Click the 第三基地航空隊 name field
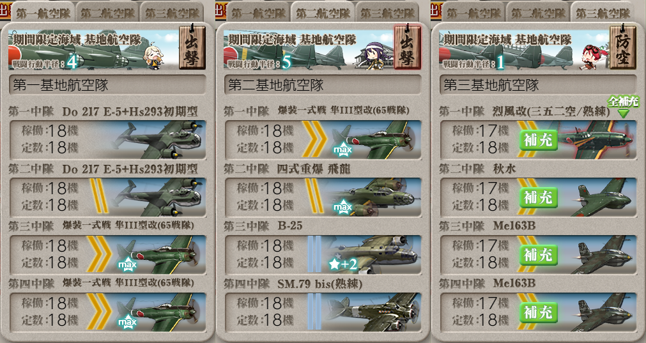Viewport: 646px width, 343px height. point(537,85)
